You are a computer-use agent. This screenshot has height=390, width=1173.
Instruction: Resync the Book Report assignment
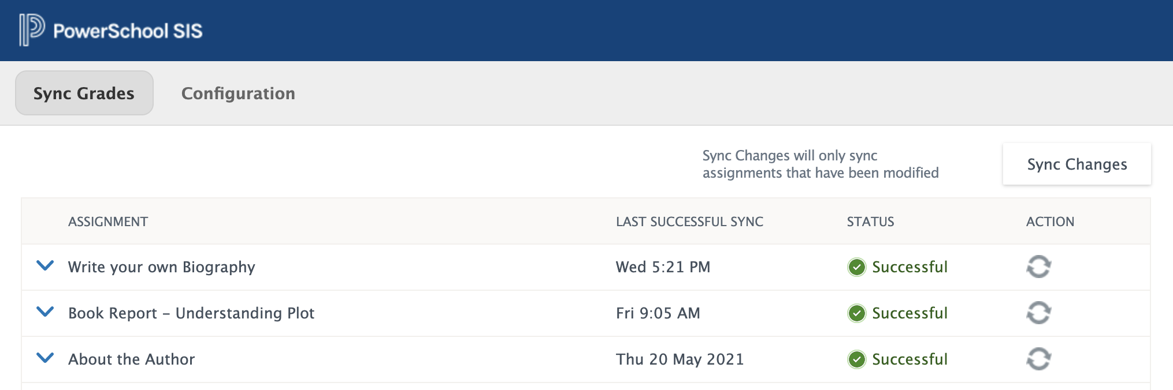pyautogui.click(x=1038, y=313)
